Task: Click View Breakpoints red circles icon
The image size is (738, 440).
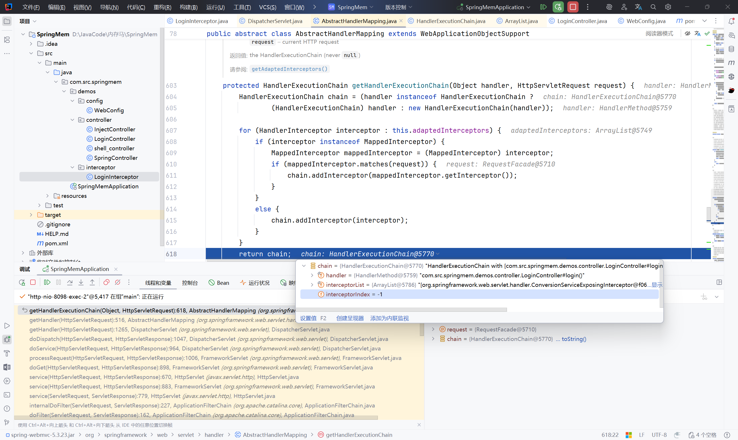Action: pos(106,282)
